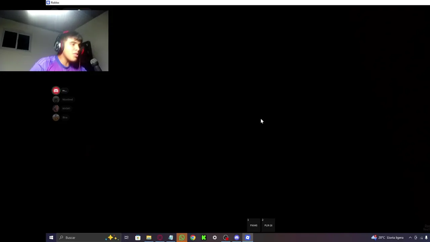Viewport: 430px width, 242px height.
Task: Click the Nicotinel name label
Action: 68,99
